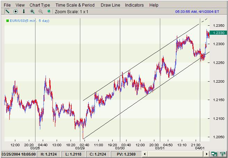
Task: Click the 13:10 time axis label
Action: 182,145
